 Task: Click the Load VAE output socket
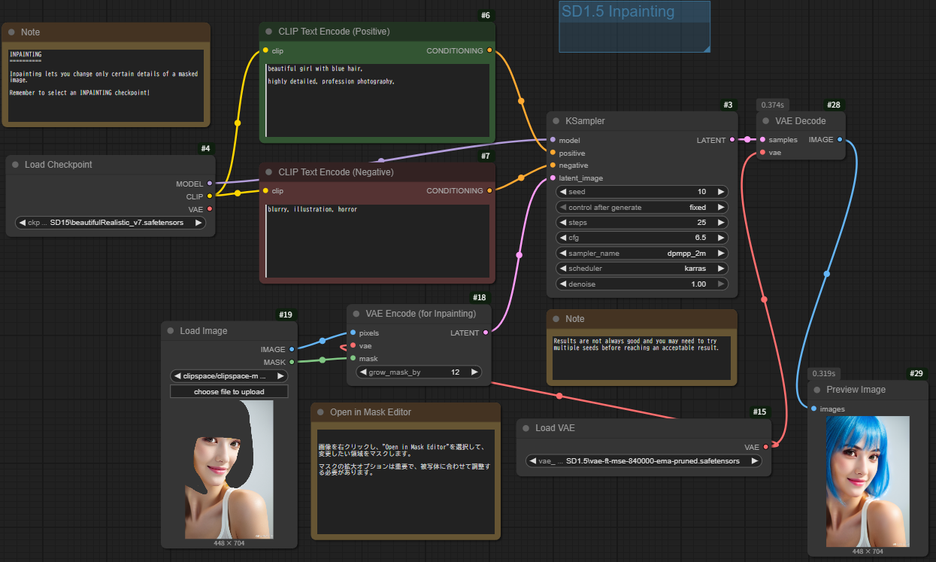(766, 447)
